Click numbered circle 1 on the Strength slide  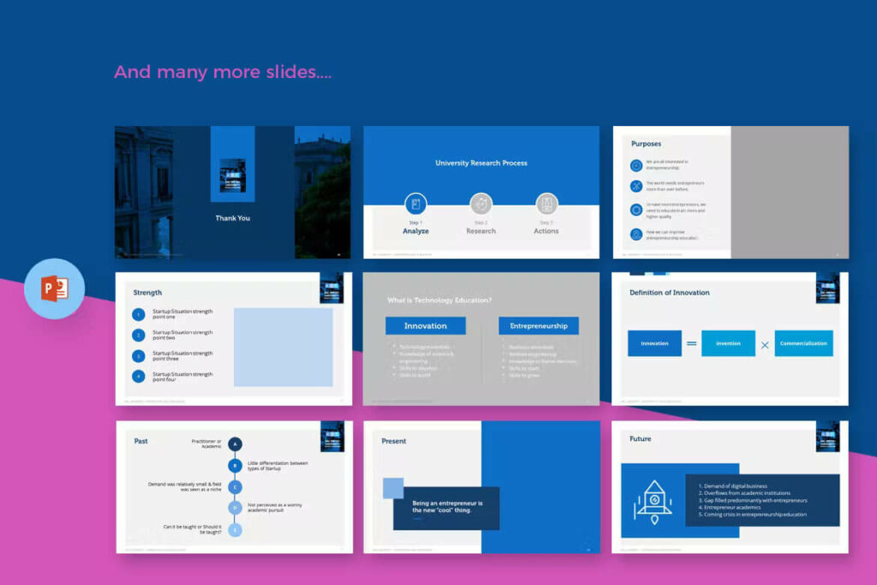click(x=140, y=313)
